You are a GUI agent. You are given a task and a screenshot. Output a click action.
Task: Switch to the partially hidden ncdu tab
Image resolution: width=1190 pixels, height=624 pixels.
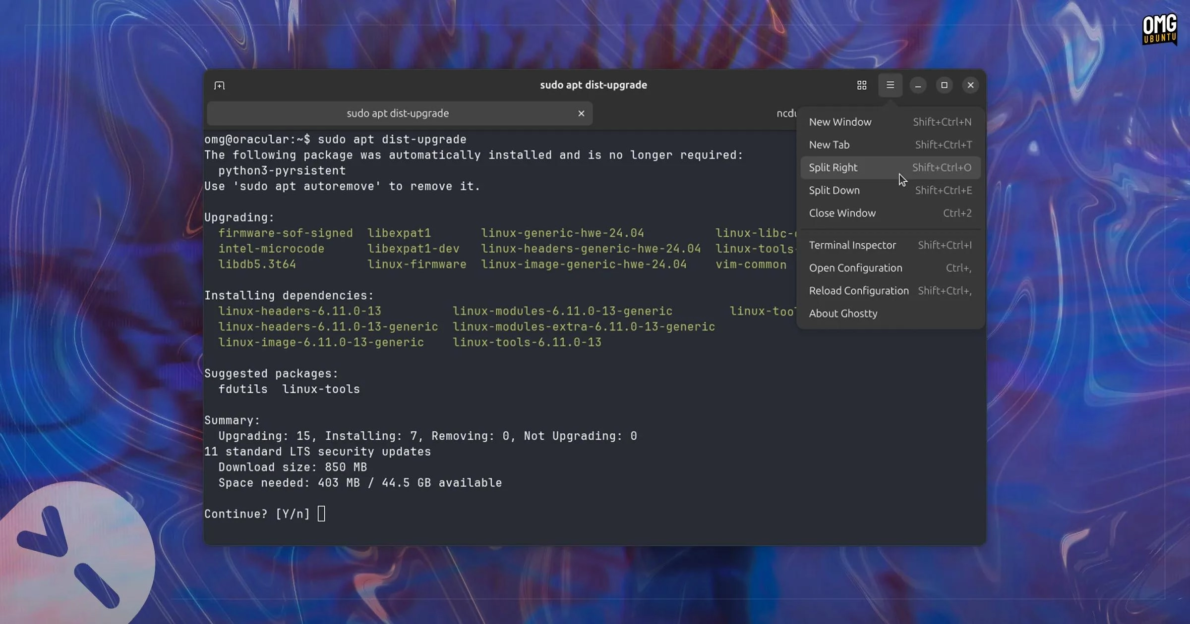pyautogui.click(x=786, y=113)
